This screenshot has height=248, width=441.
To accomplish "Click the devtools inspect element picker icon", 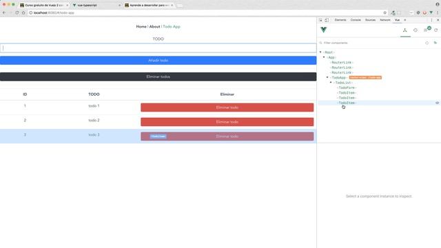I will [x=320, y=20].
